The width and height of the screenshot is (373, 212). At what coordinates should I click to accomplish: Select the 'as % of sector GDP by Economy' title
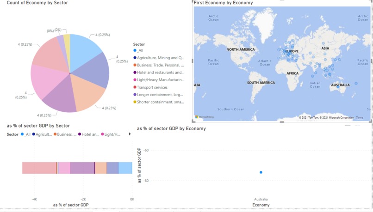coord(171,129)
